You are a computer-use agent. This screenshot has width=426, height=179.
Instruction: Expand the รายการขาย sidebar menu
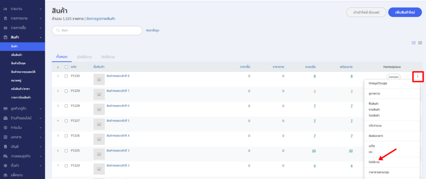tap(40, 18)
